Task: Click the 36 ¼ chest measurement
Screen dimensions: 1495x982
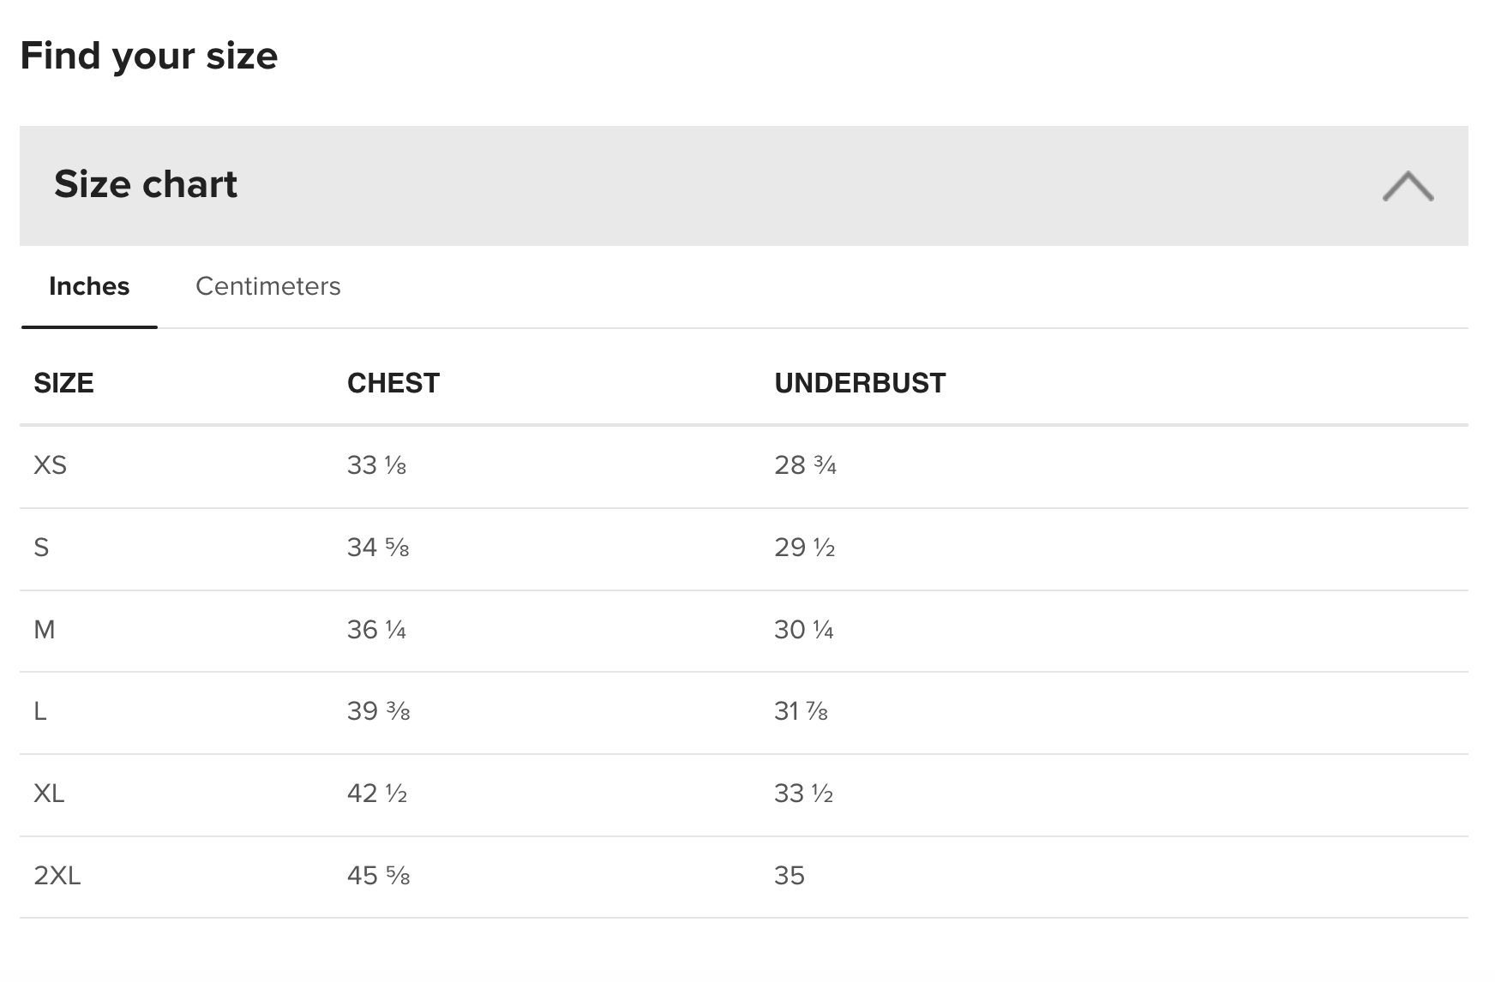Action: pos(376,630)
